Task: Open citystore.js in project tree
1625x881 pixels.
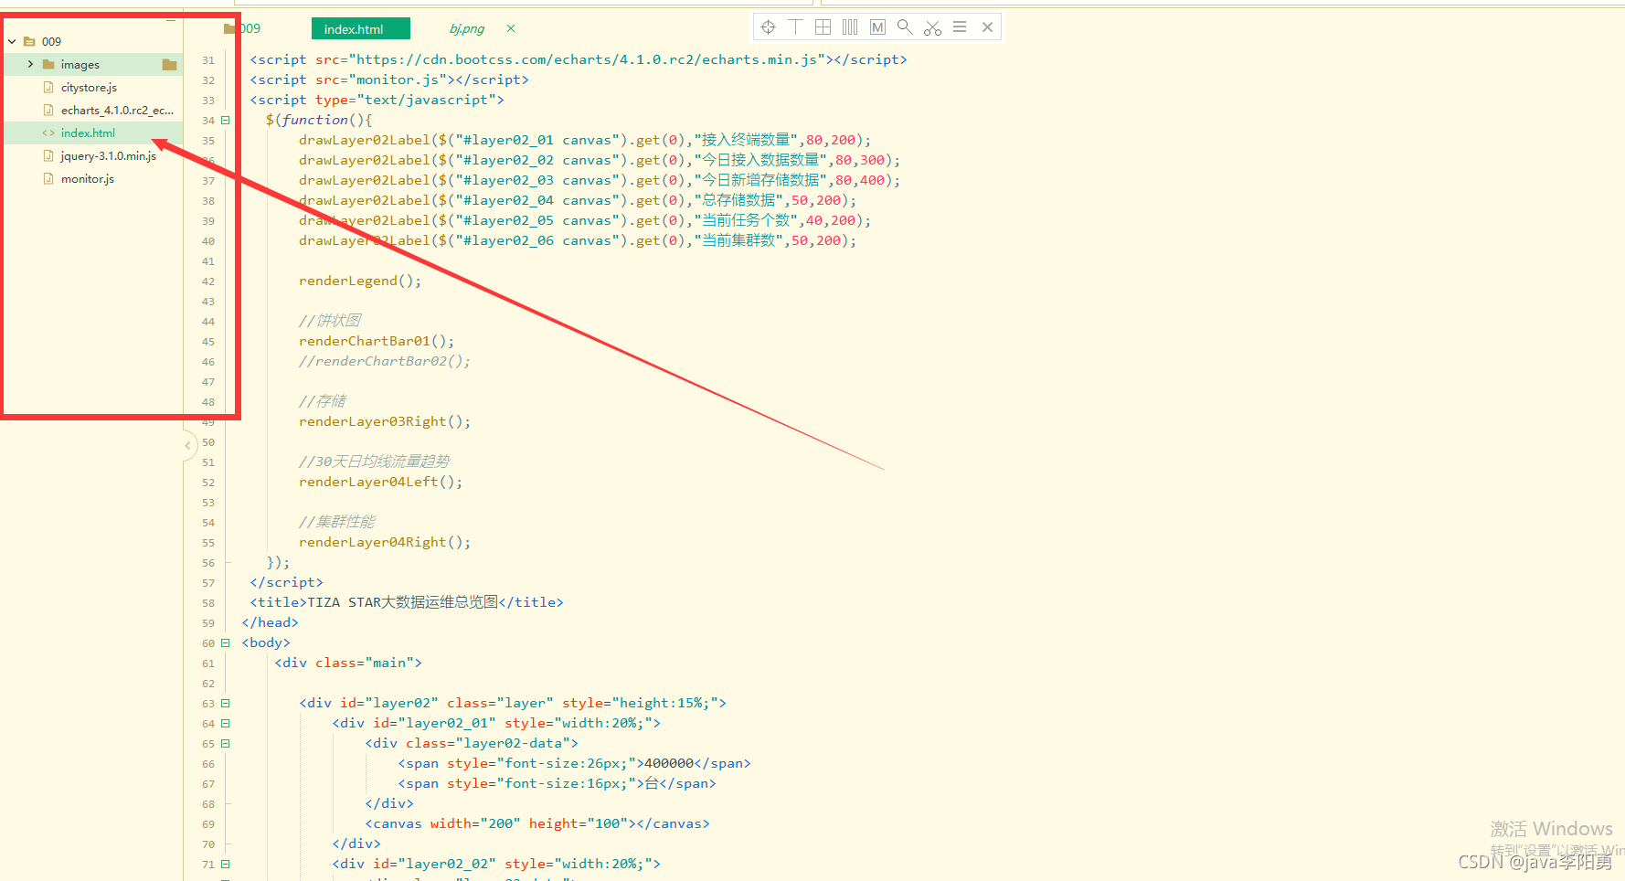Action: pyautogui.click(x=89, y=88)
